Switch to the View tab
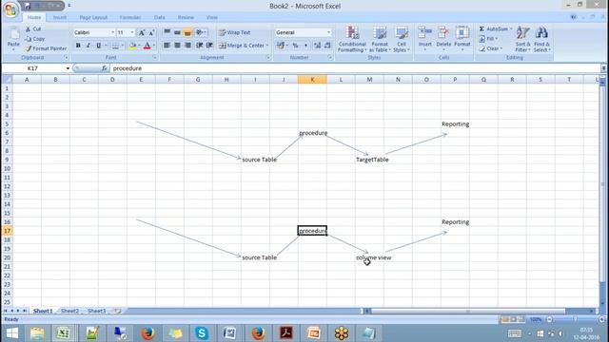Viewport: 609px width, 342px height. point(211,17)
